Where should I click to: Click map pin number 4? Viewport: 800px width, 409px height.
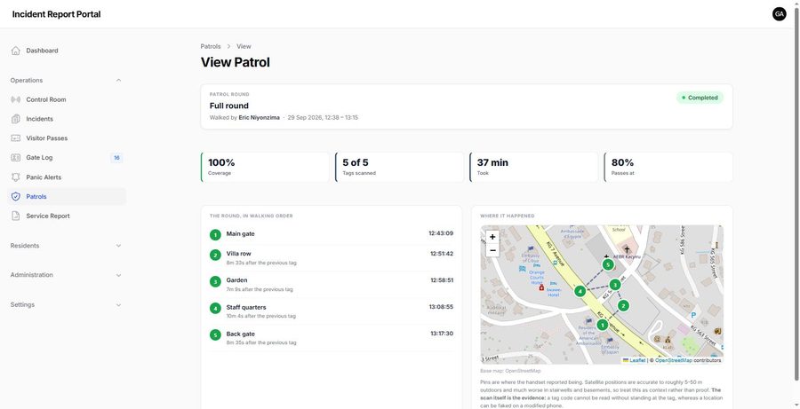(580, 291)
